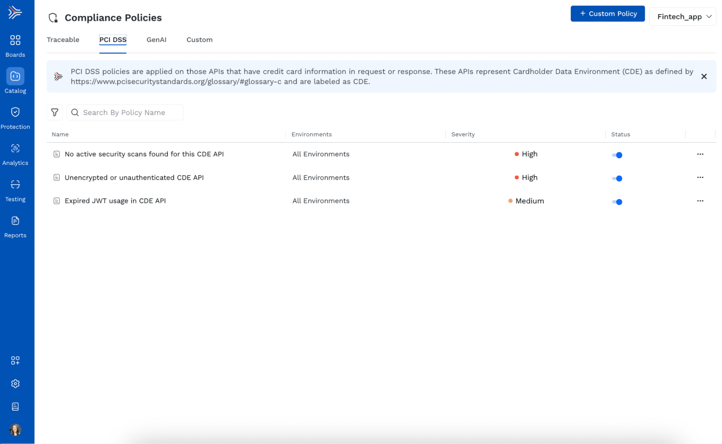Click the Custom Policy button
The width and height of the screenshot is (722, 444).
point(608,14)
